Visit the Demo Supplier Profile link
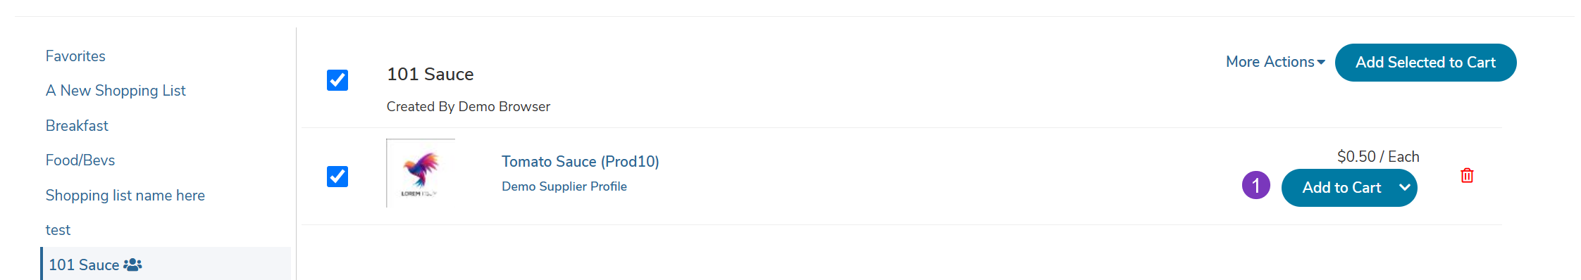This screenshot has height=280, width=1581. tap(564, 186)
